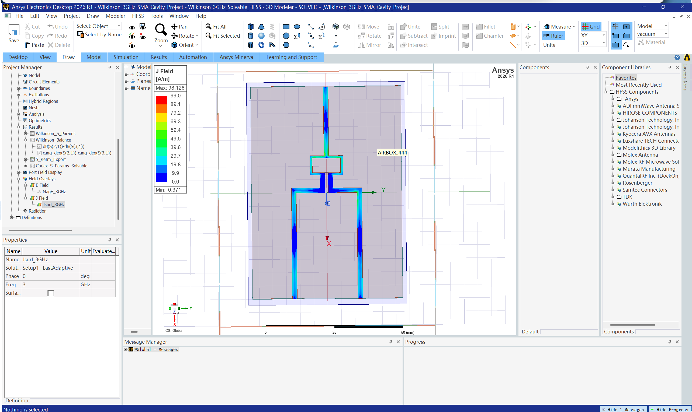Draw a rectangle sheet
The height and width of the screenshot is (412, 692).
point(286,27)
